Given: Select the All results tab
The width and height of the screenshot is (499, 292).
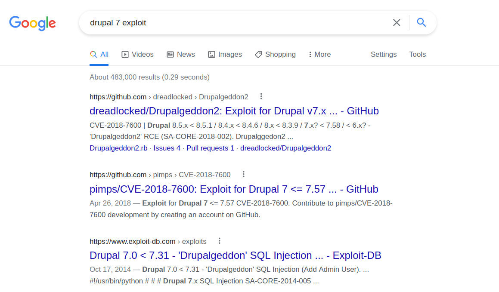Looking at the screenshot, I should tap(99, 54).
